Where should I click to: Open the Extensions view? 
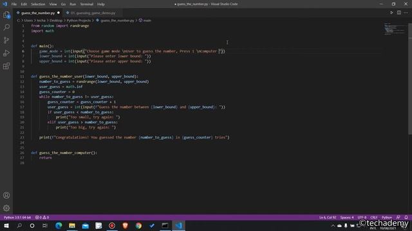(x=6, y=65)
